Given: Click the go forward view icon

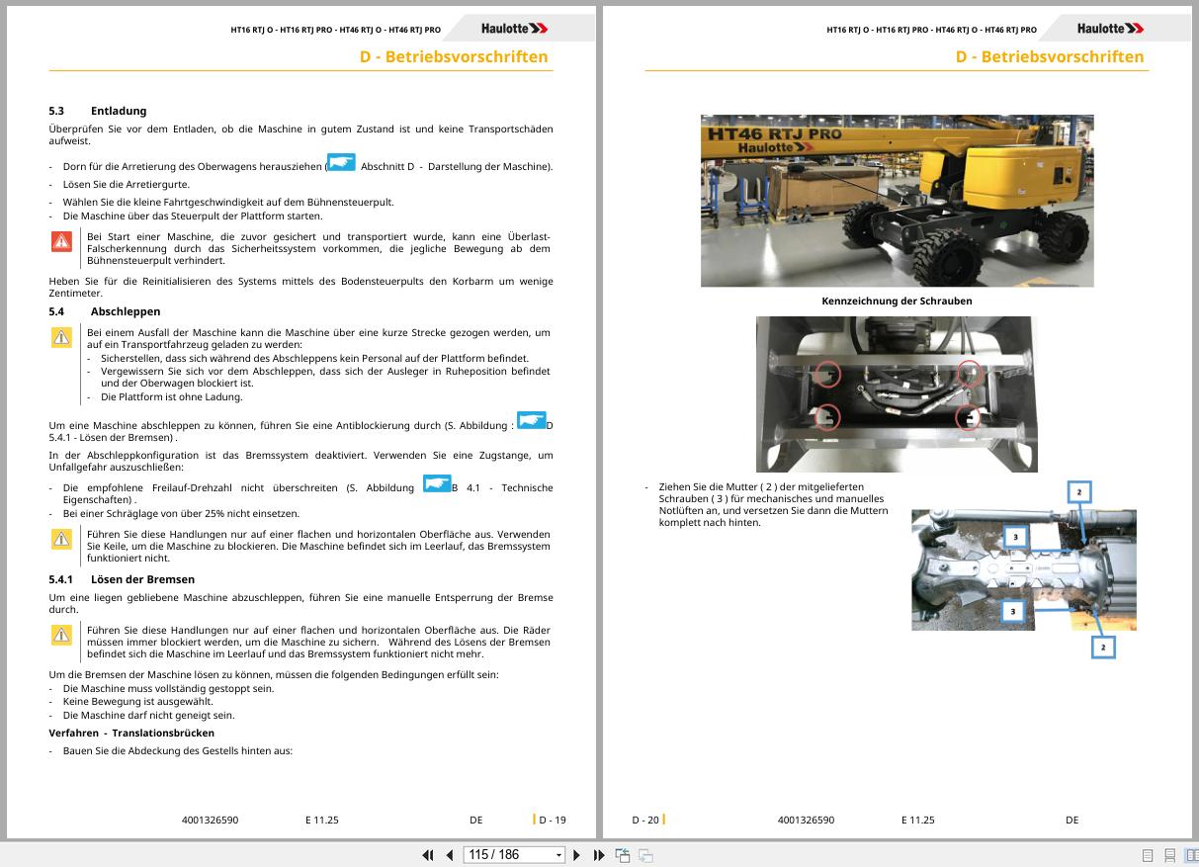Looking at the screenshot, I should click(645, 855).
